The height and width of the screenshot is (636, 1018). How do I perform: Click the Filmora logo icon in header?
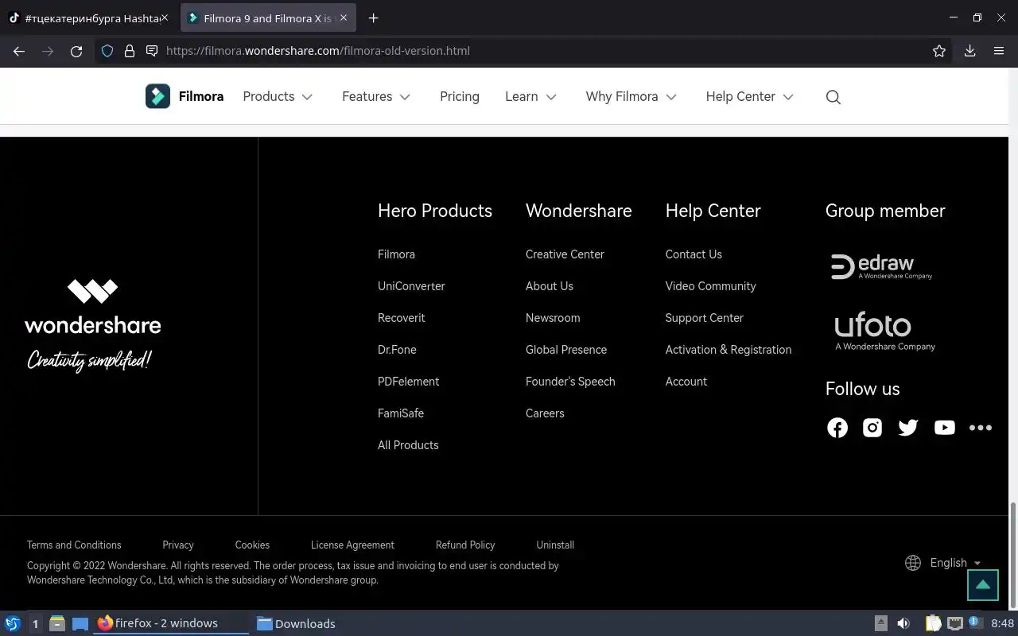pos(157,96)
